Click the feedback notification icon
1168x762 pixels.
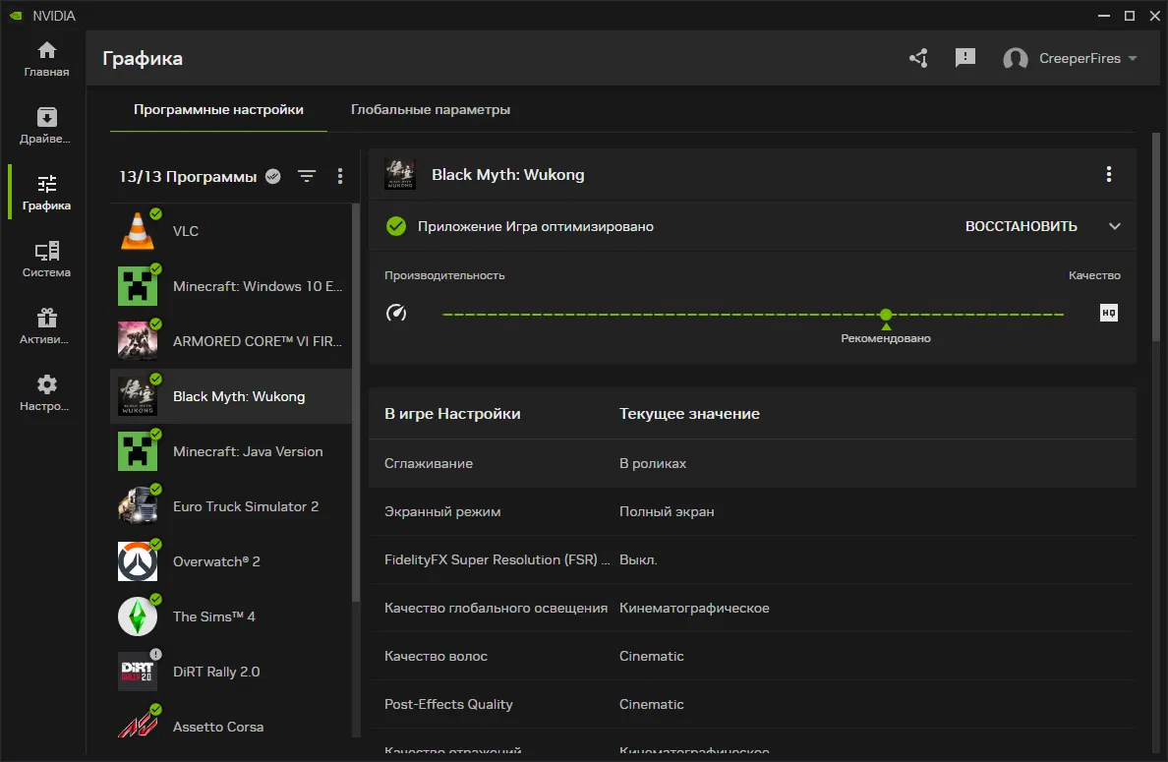point(965,58)
